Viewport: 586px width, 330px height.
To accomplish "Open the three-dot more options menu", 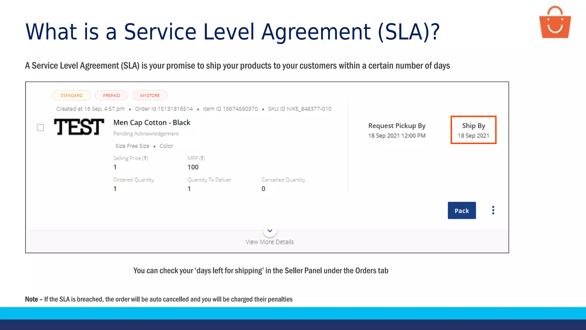I will pos(493,210).
